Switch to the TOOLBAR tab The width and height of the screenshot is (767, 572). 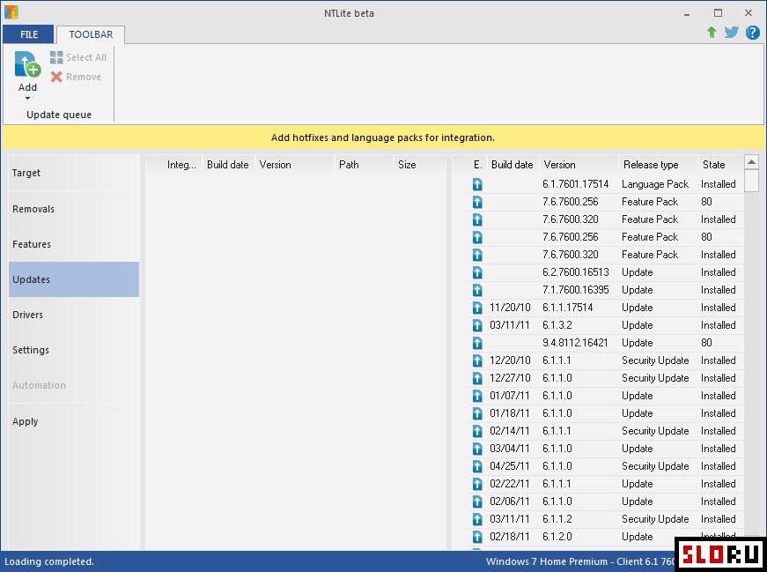click(x=91, y=34)
